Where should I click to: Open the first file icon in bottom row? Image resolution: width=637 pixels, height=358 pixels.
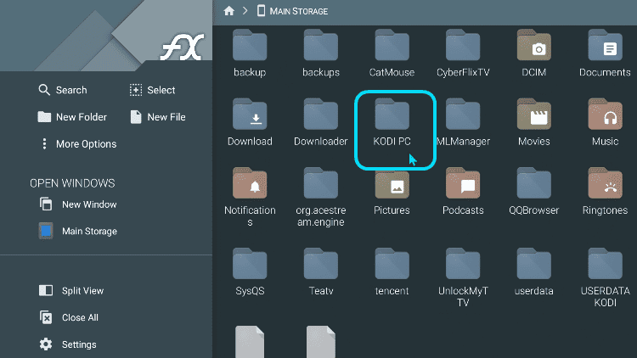pos(250,341)
